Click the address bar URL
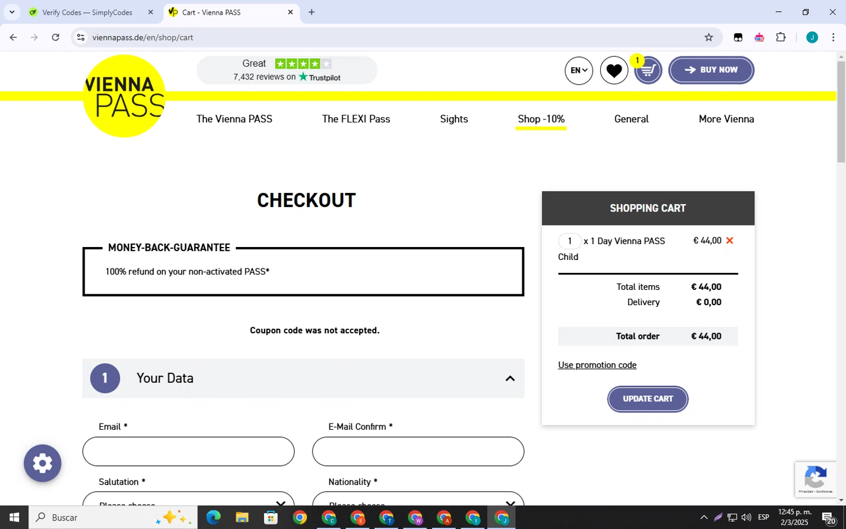846x529 pixels. [143, 38]
